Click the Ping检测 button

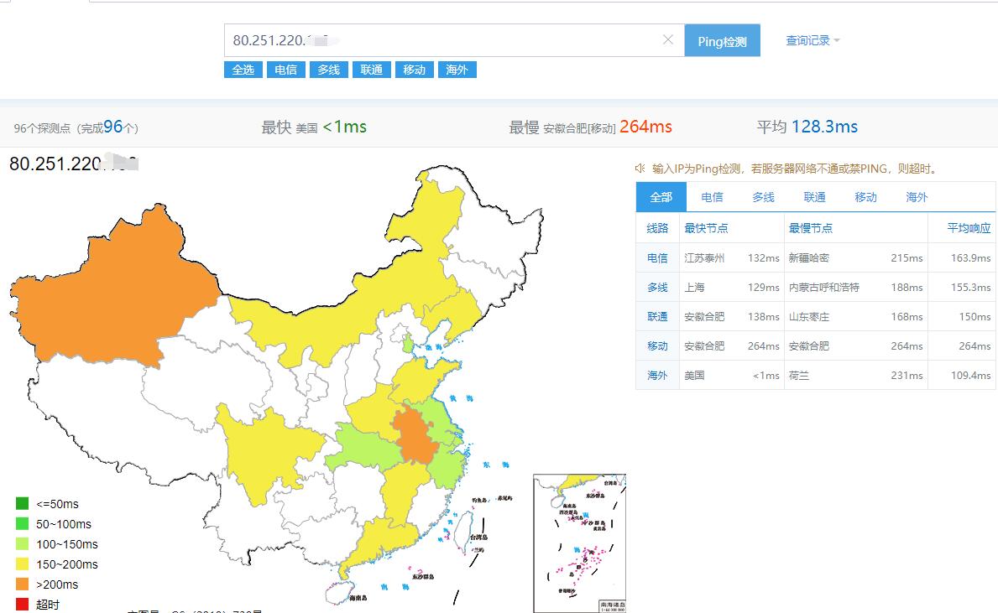pos(722,41)
